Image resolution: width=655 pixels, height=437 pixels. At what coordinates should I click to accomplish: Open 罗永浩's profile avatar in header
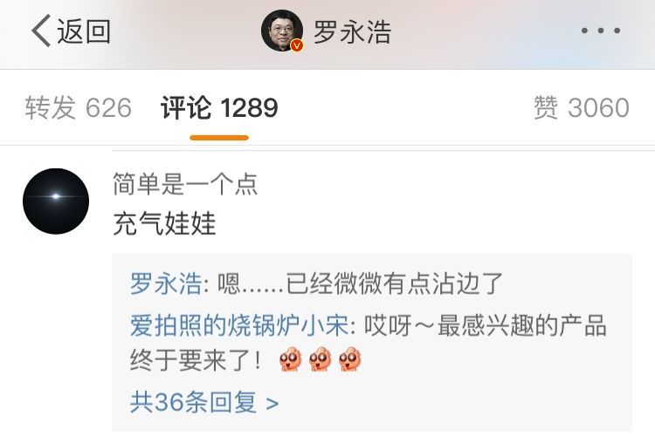pyautogui.click(x=281, y=31)
